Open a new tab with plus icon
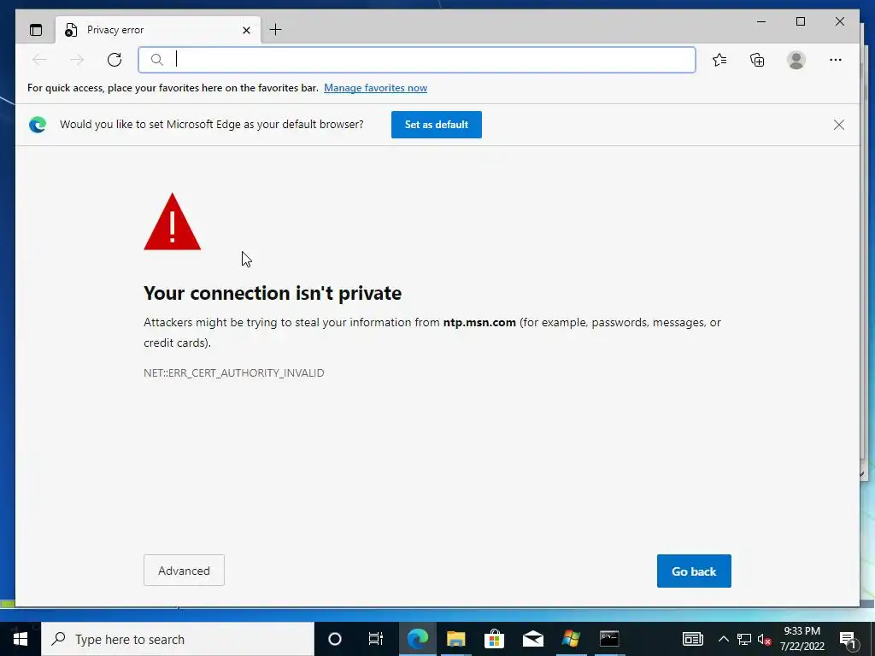Viewport: 875px width, 656px height. pos(275,30)
